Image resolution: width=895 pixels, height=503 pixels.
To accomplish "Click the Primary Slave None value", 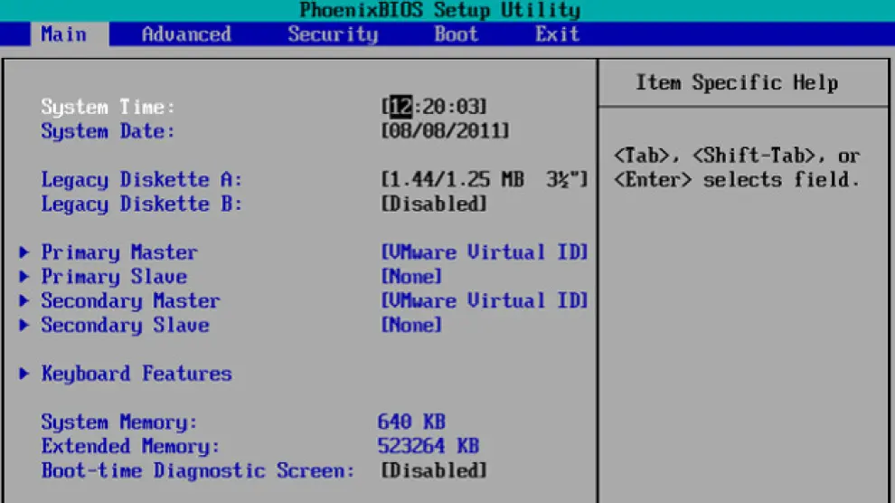I will (412, 277).
